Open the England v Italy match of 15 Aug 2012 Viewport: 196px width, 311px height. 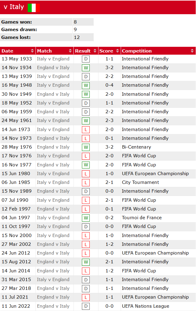tap(53, 262)
